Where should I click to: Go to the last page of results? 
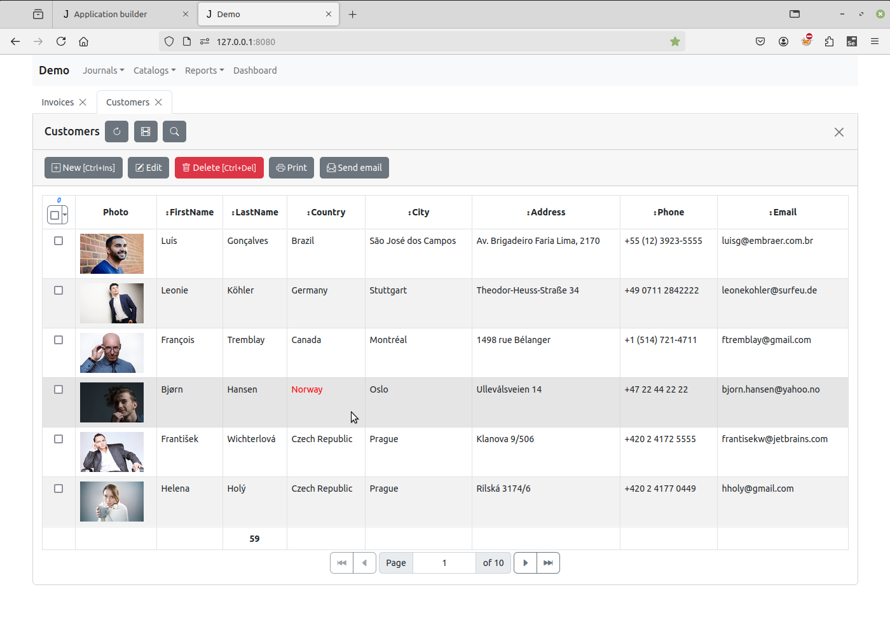pos(548,563)
